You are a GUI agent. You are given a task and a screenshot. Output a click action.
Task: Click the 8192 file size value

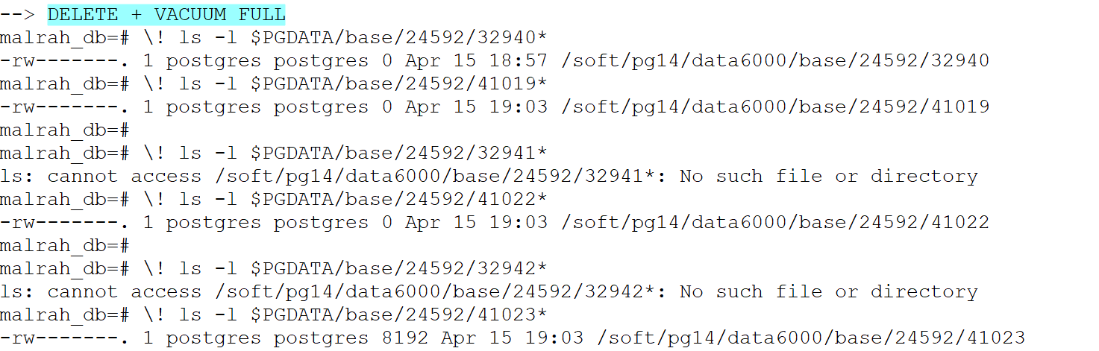405,338
